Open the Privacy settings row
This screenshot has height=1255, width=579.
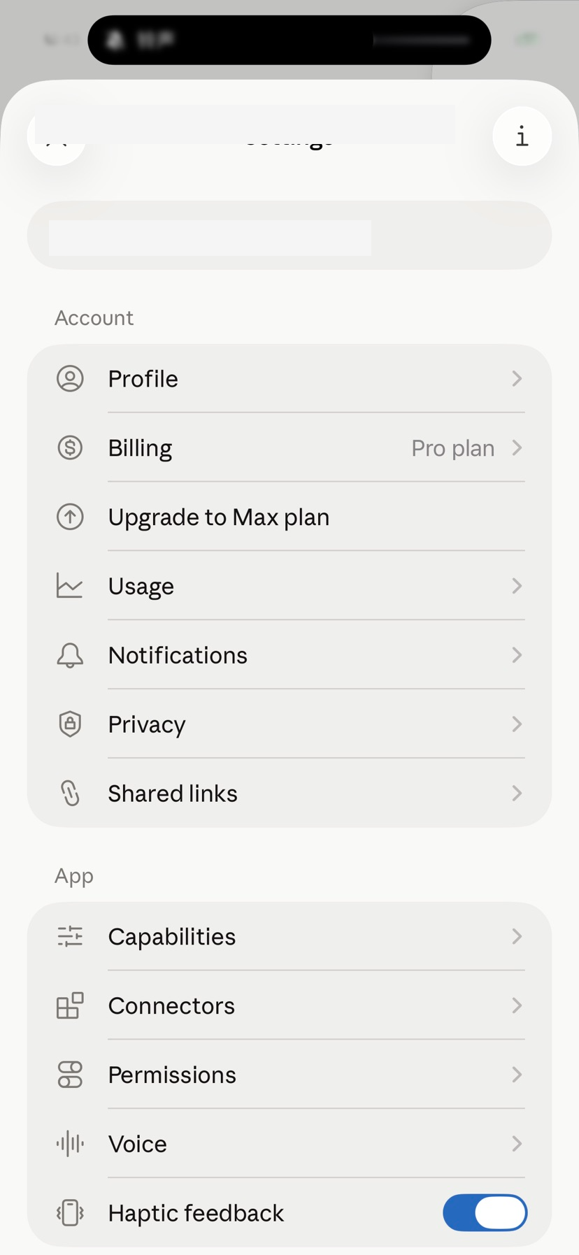[289, 724]
